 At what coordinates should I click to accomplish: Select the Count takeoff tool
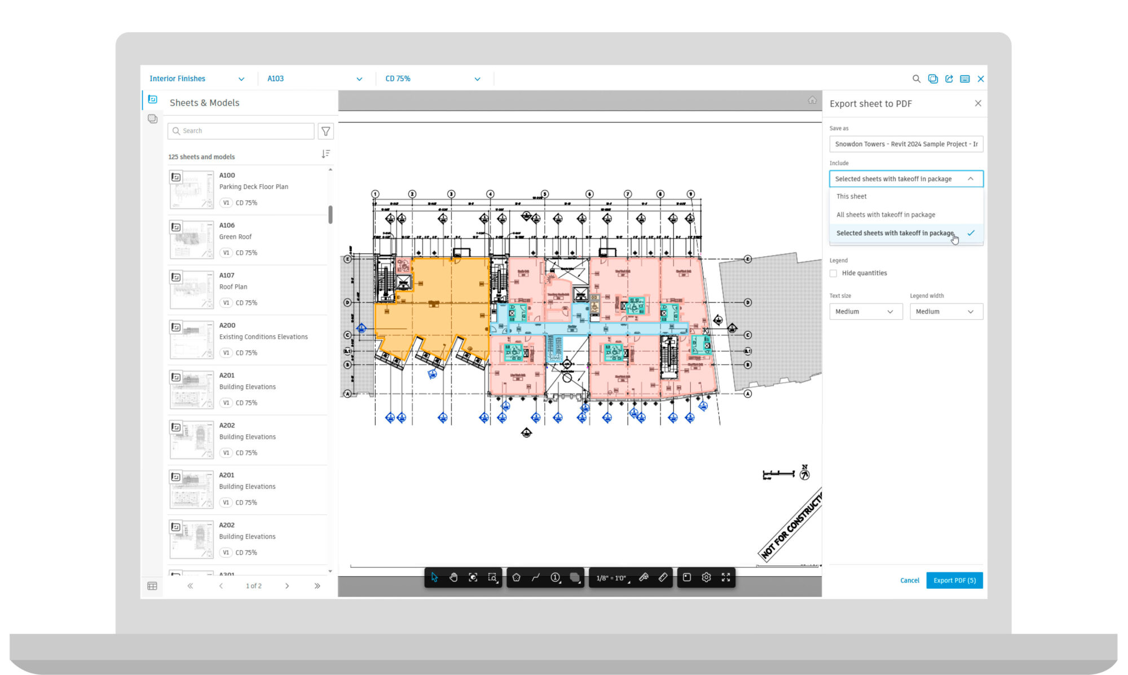[x=555, y=577]
